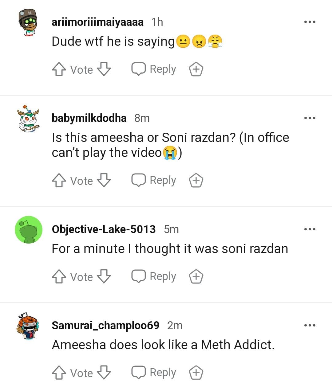Show more options for Samurai_champloo69's comment
Screen dimensions: 332x387
click(x=310, y=325)
